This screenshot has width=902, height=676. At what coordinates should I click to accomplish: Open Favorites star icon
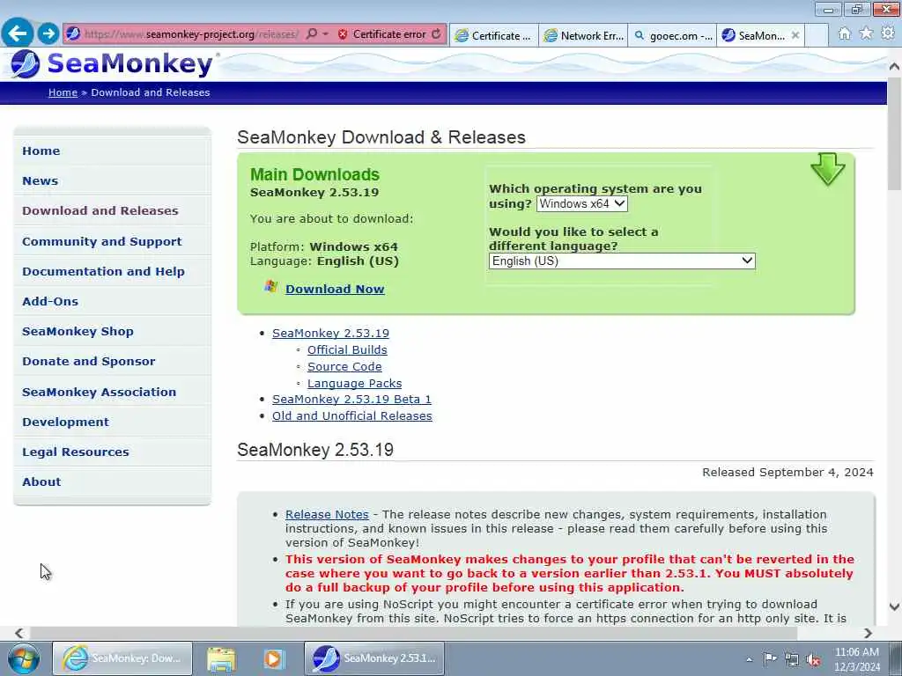point(866,34)
